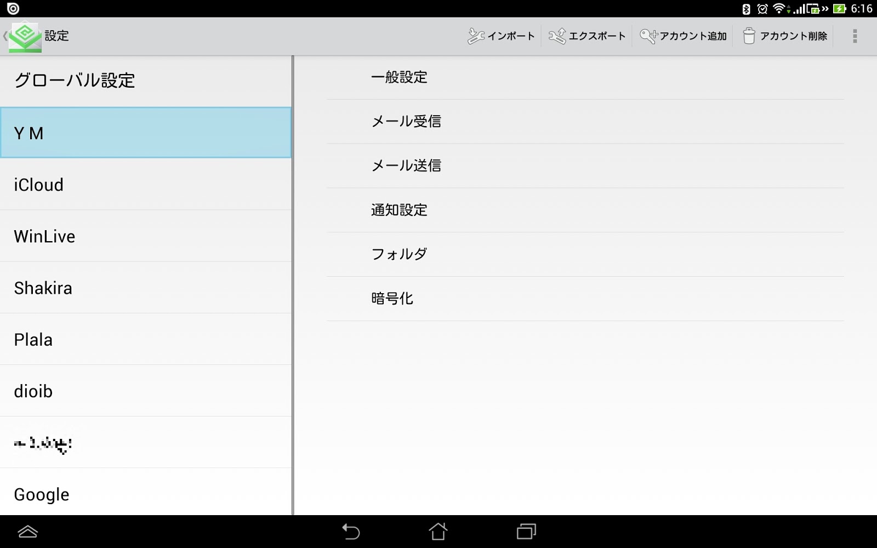The width and height of the screenshot is (877, 548).
Task: Tap the mail app icon to go back
Action: coord(25,37)
